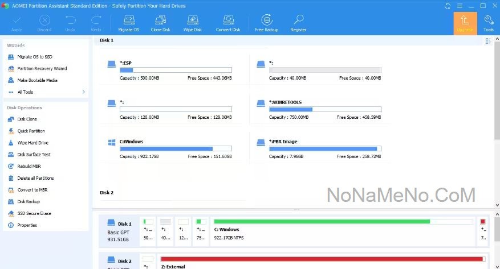The height and width of the screenshot is (269, 500).
Task: Choose Make Bootable Media wizard
Action: coord(37,80)
